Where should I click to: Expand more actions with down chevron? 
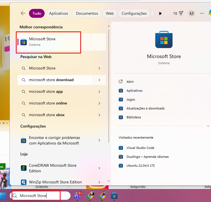coord(208,126)
